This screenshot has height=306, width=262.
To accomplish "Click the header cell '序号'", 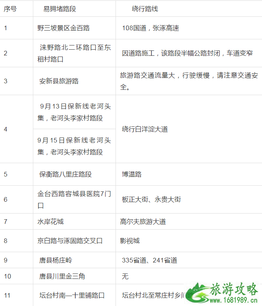I will click(x=16, y=8).
